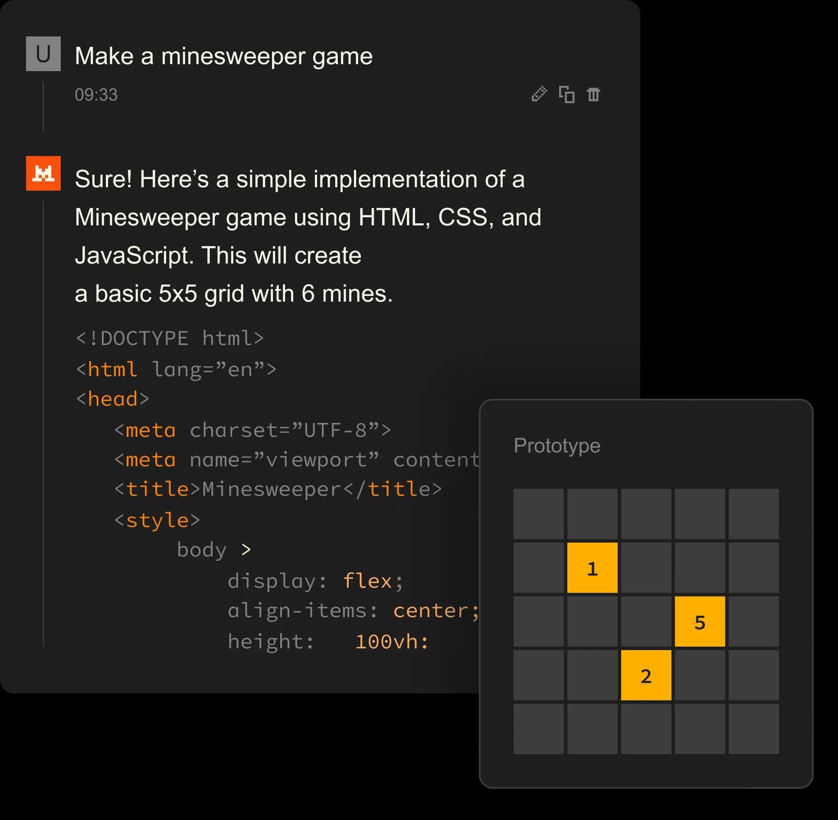Select the tile labeled 2 in the grid
This screenshot has width=838, height=820.
pos(646,676)
